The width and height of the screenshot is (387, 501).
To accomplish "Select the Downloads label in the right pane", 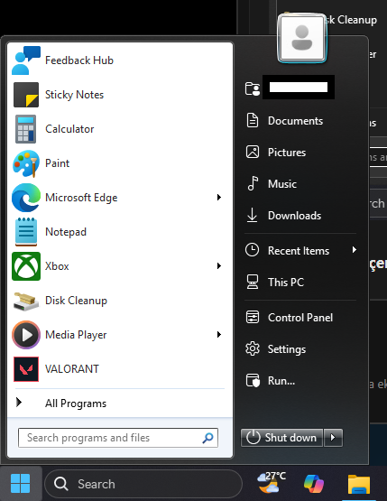I will pos(294,216).
